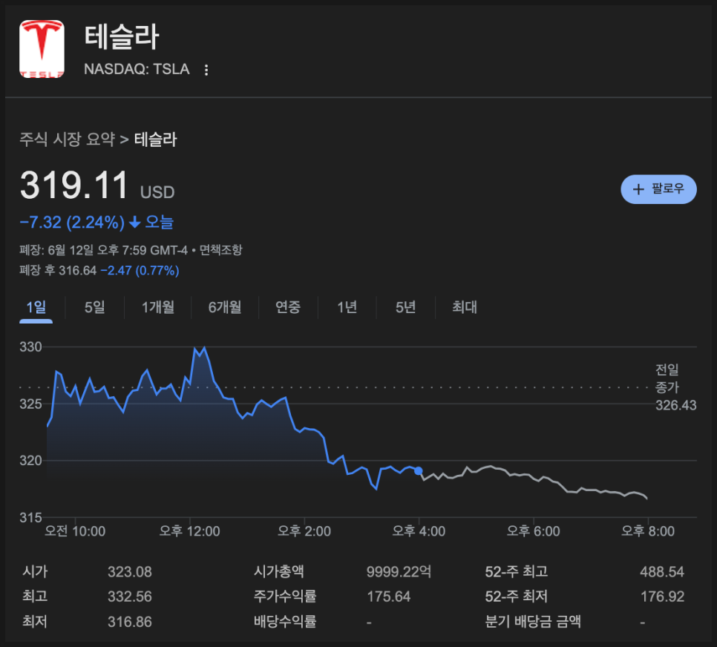Viewport: 717px width, 647px height.
Task: Select the 6개월 chart tab
Action: 224,307
